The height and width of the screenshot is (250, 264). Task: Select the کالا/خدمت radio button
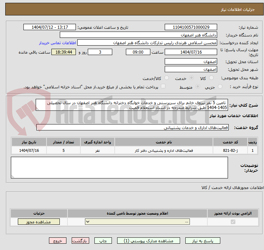point(166,78)
